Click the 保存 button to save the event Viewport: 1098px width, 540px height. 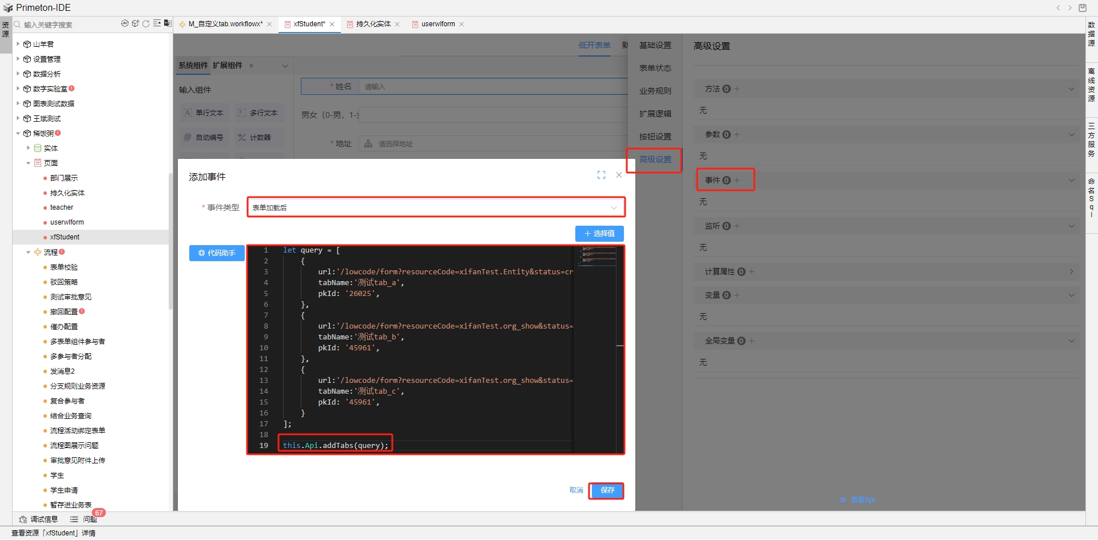click(x=607, y=490)
